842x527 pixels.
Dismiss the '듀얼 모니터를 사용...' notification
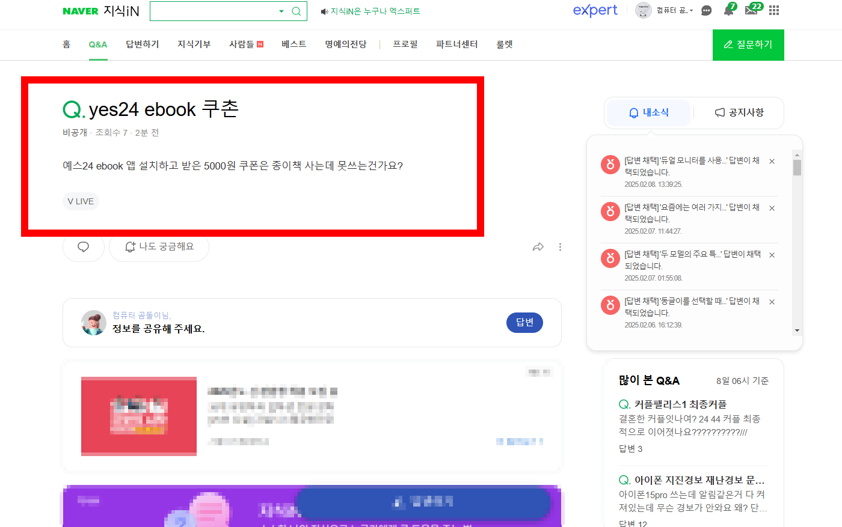pos(772,162)
